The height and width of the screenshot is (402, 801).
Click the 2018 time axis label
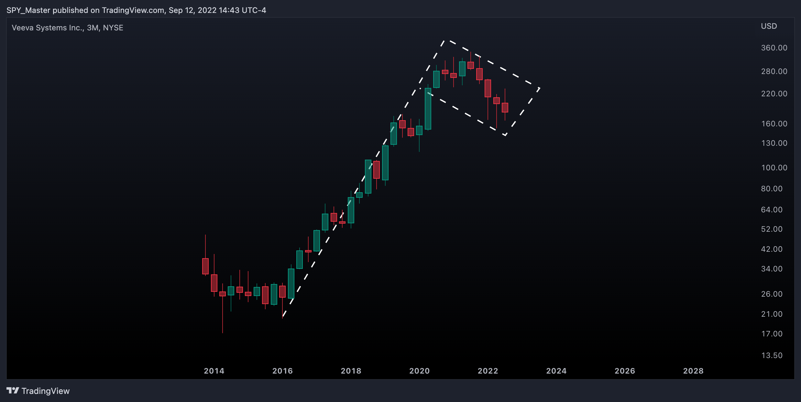[x=351, y=371]
